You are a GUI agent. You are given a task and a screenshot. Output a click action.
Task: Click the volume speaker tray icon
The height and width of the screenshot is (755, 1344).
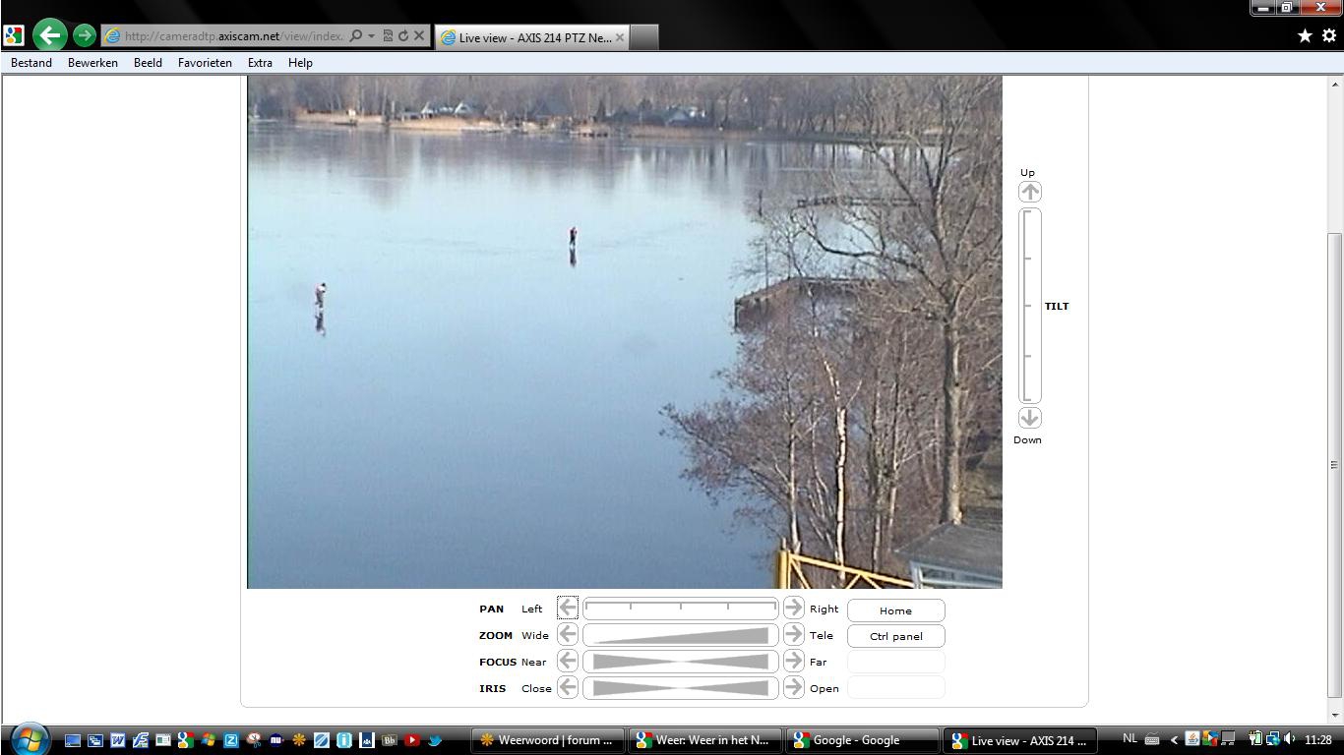[x=1290, y=738]
